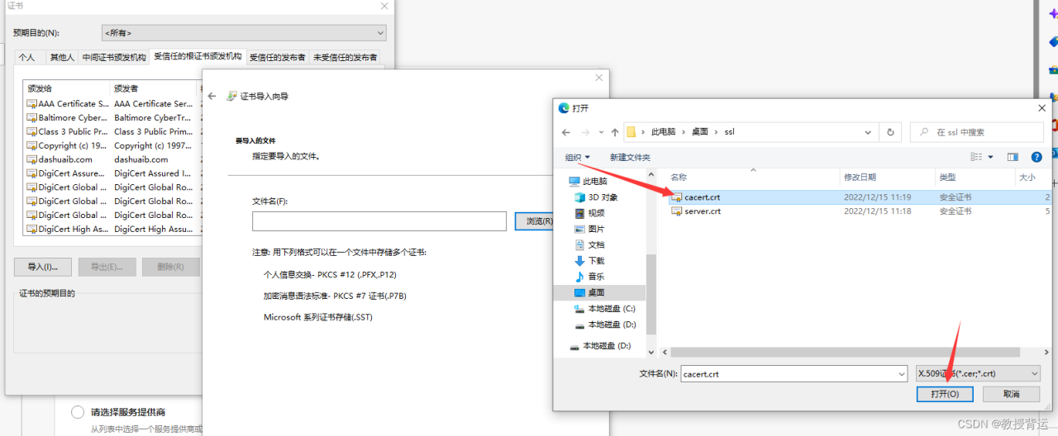Open the file type filter X.509 dropdown
This screenshot has width=1058, height=436.
[x=979, y=374]
